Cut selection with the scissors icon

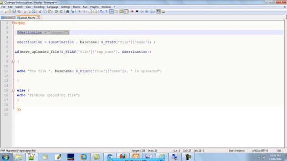click(x=40, y=12)
